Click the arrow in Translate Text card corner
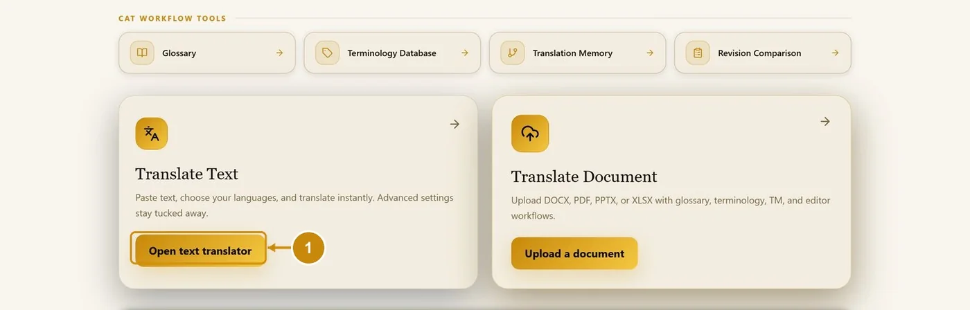The height and width of the screenshot is (310, 970). (x=455, y=124)
